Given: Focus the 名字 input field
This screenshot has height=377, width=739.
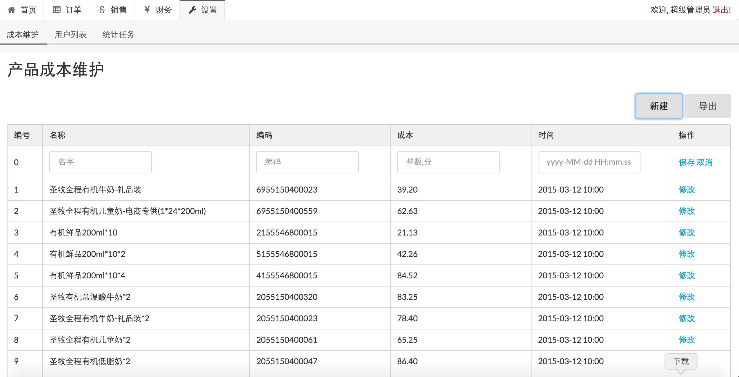Looking at the screenshot, I should coord(100,162).
